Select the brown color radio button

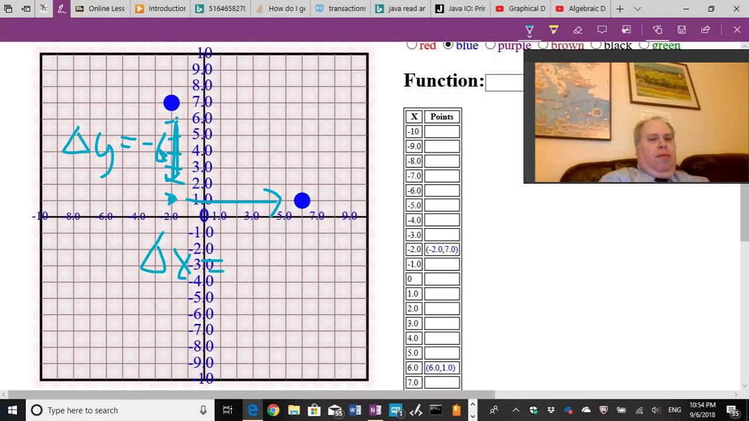[544, 45]
